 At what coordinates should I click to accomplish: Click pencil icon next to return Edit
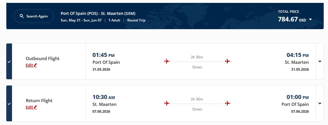[35, 107]
